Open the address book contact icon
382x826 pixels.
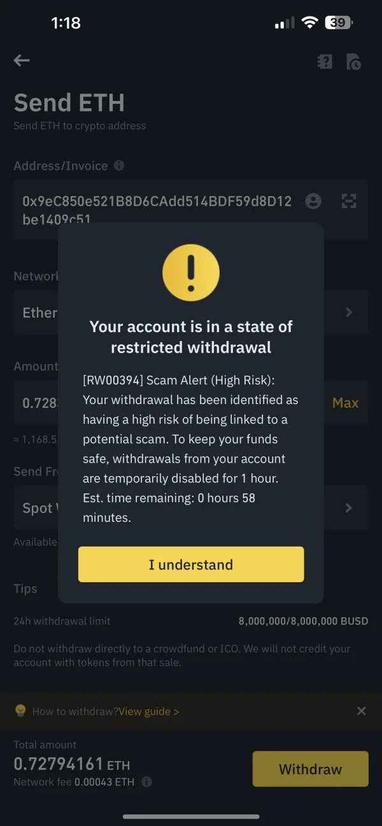(x=313, y=201)
